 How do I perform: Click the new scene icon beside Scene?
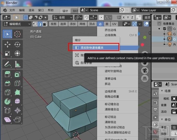coord(122,10)
